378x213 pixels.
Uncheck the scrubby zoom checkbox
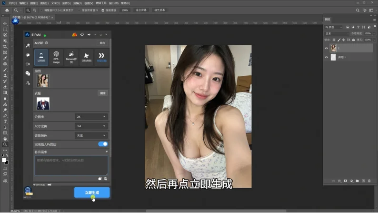[103, 10]
